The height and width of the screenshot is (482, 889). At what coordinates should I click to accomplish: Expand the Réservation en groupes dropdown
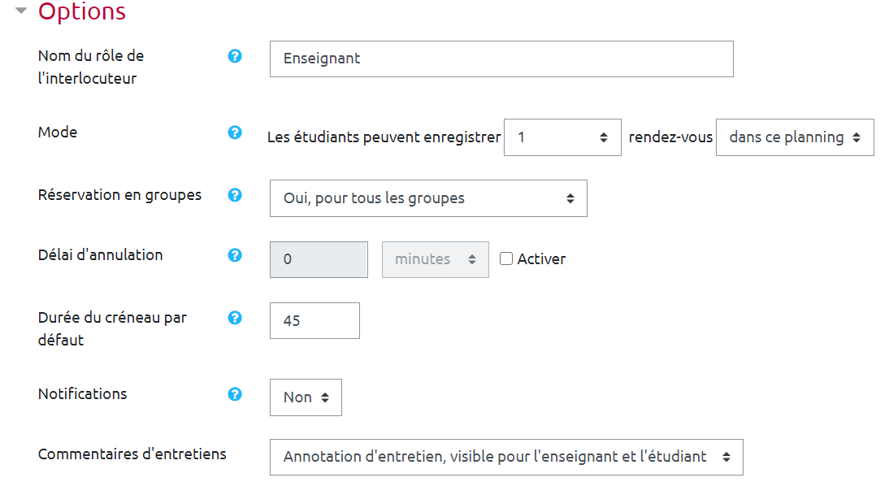coord(428,198)
